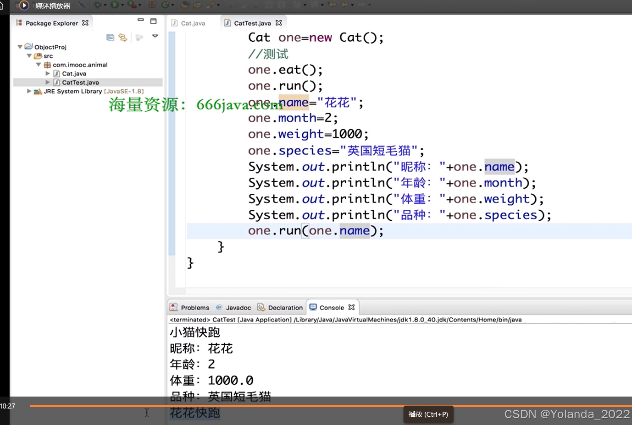Click code line 'Cat one=new Cat();'
Viewport: 632px width, 425px height.
tap(316, 38)
